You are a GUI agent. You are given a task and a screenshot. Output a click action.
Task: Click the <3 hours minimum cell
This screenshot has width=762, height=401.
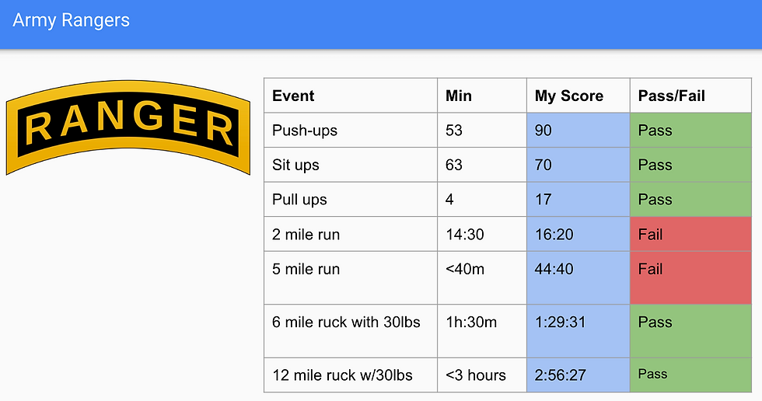481,375
